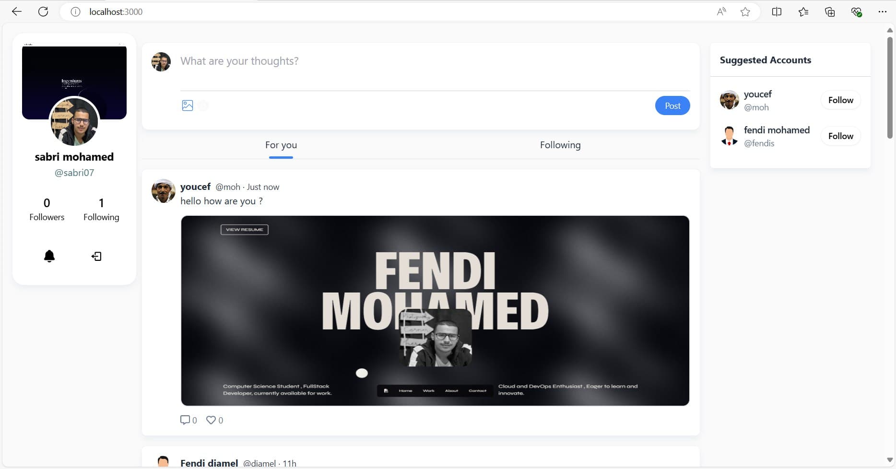The image size is (896, 469).
Task: Go back with browser arrow
Action: pos(17,12)
